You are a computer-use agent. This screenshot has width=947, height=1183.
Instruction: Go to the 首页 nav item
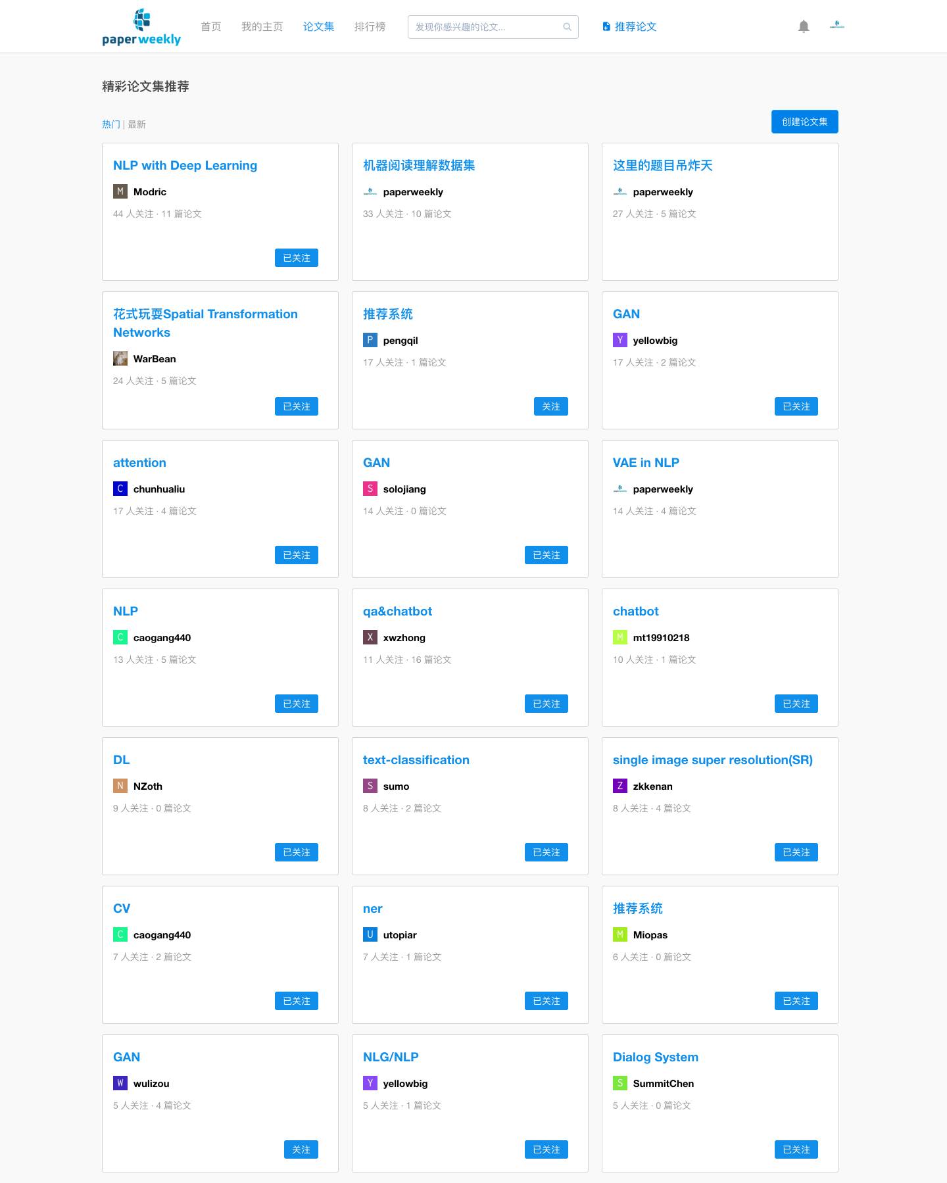click(x=211, y=27)
